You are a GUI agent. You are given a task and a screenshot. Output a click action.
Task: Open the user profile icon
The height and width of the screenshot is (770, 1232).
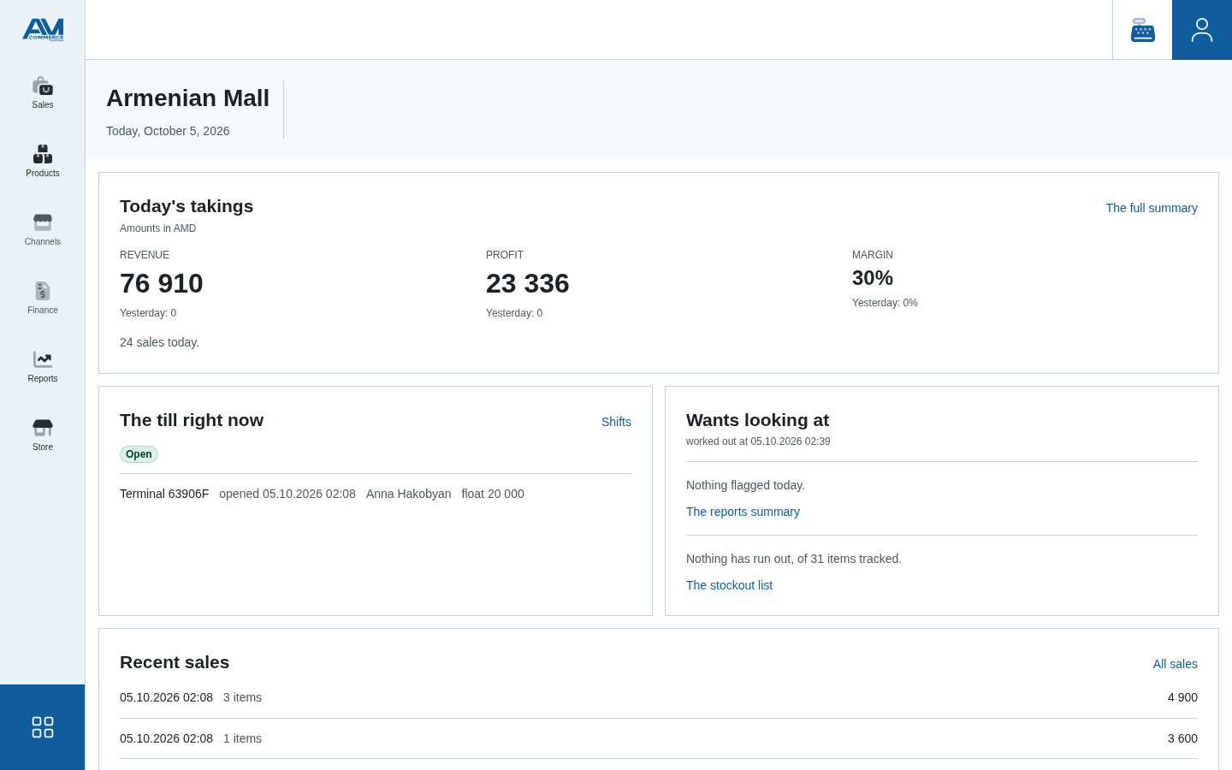point(1202,30)
